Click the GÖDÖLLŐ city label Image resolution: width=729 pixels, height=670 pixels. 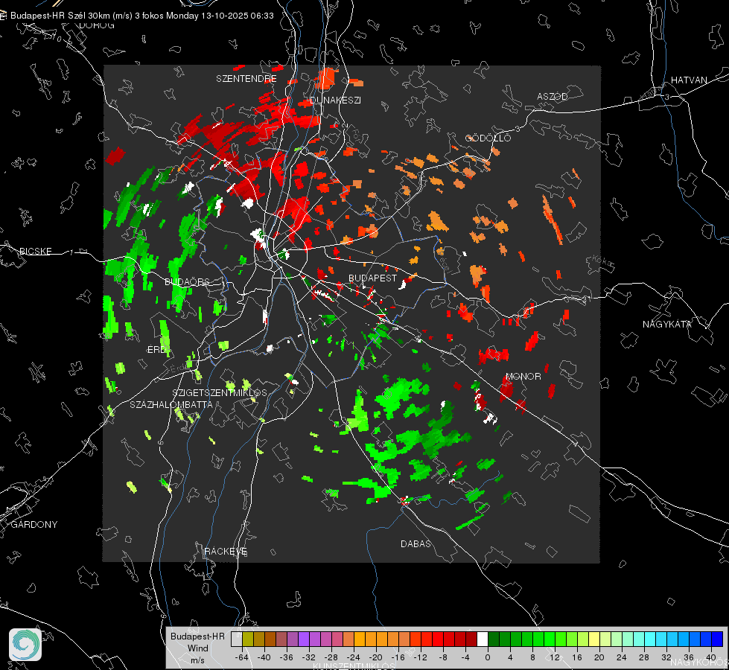point(488,138)
